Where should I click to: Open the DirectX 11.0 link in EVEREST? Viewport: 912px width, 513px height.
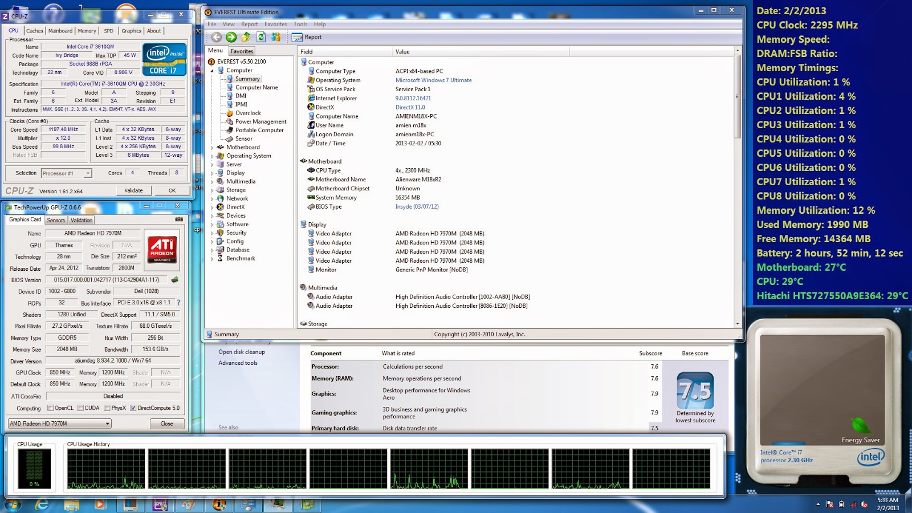(410, 107)
